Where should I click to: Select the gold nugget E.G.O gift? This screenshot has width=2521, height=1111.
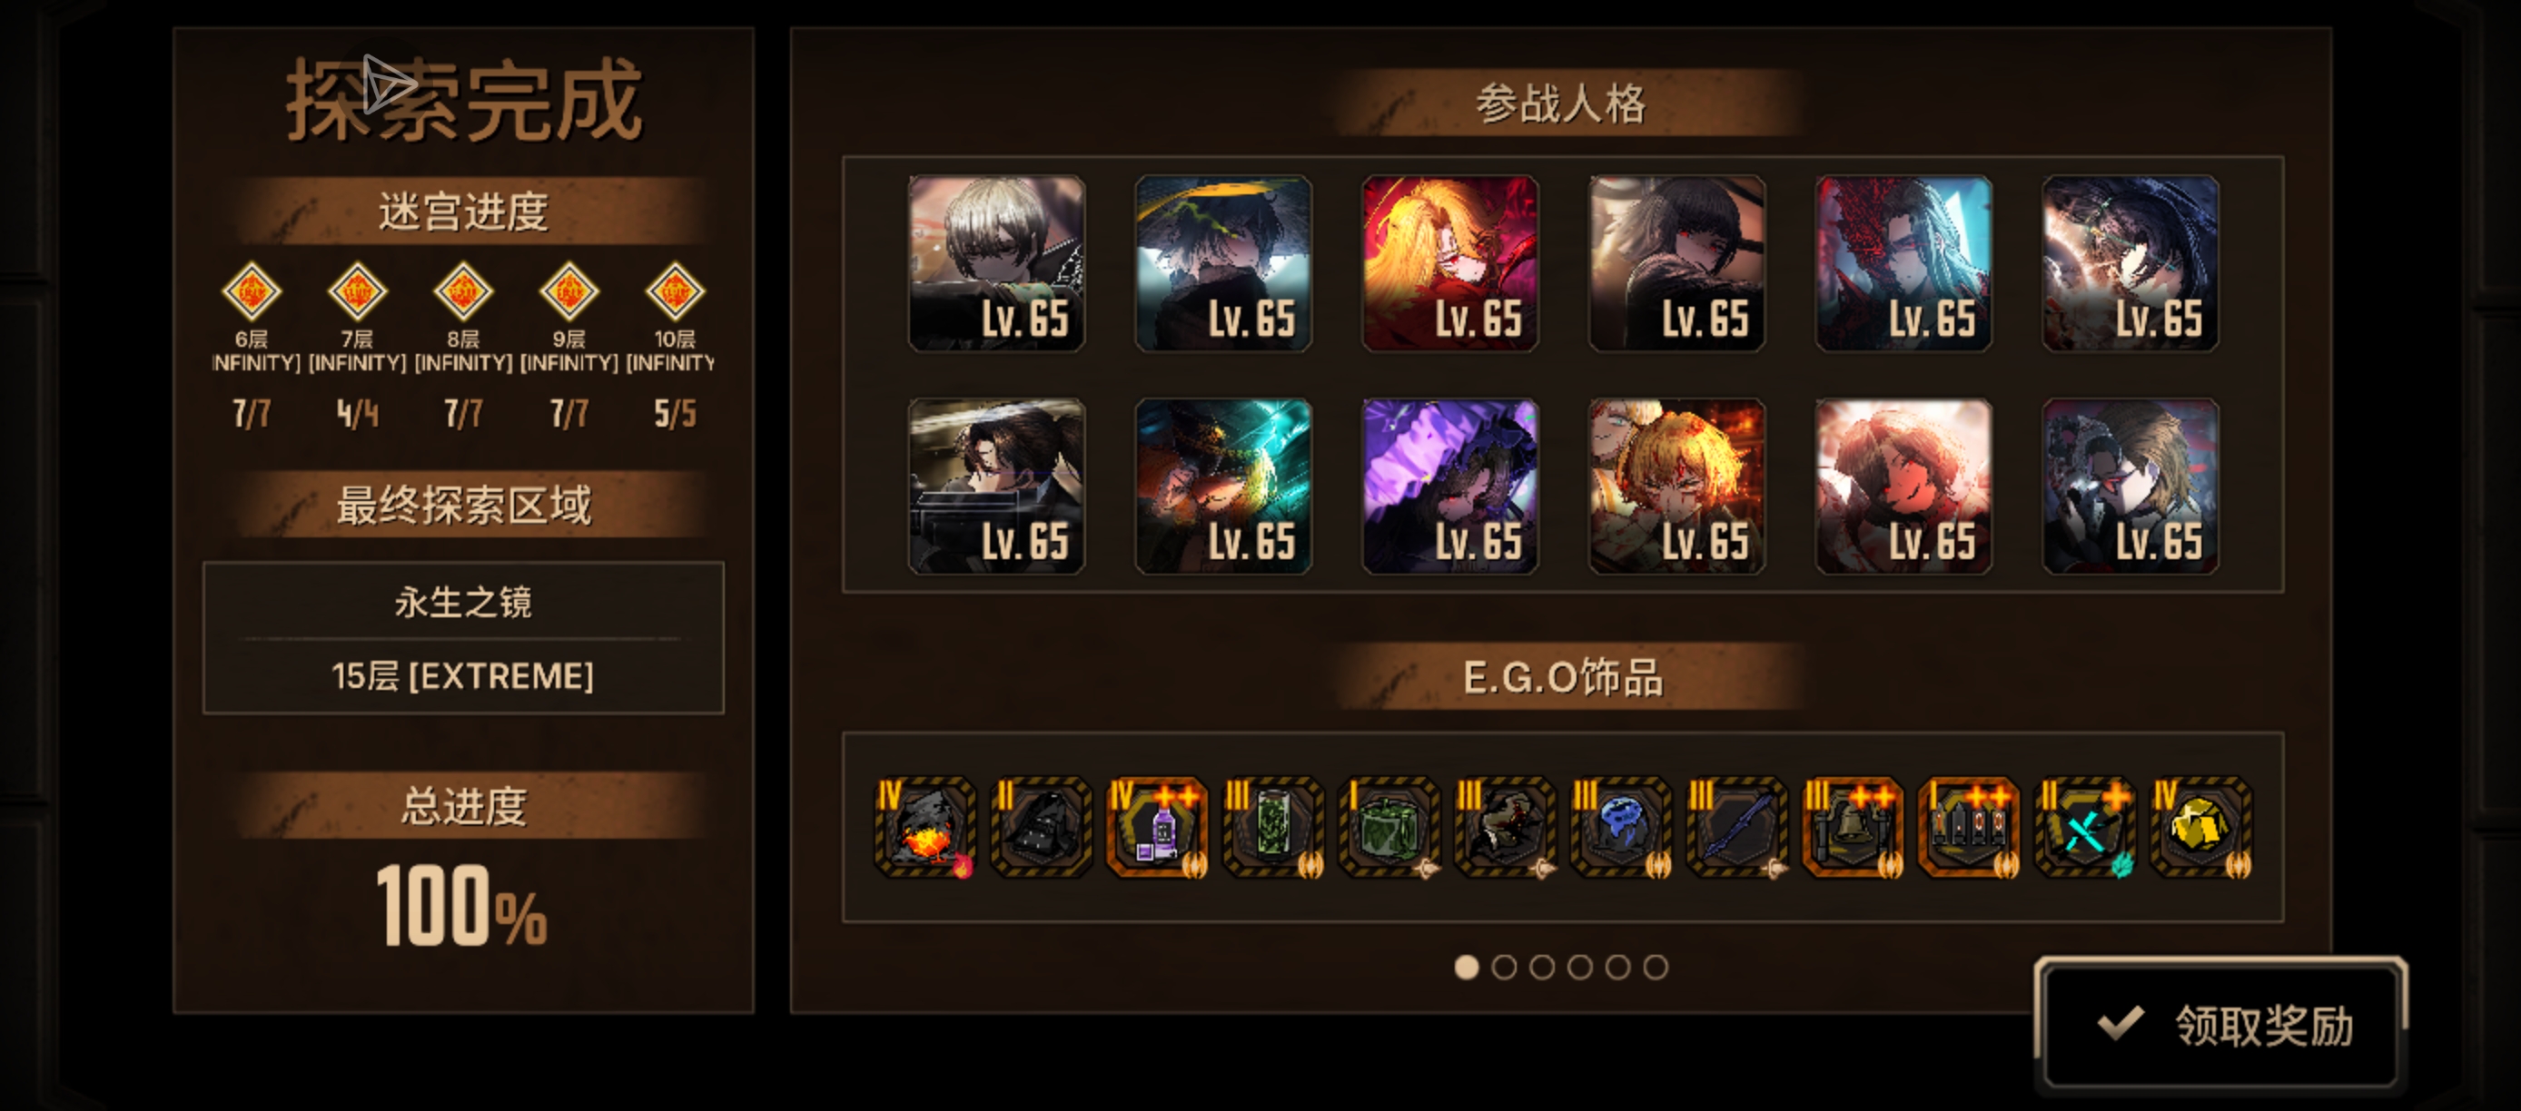tap(2201, 828)
